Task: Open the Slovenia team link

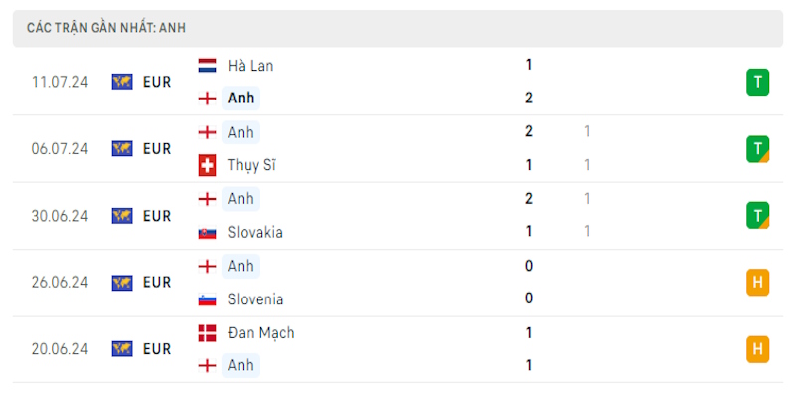Action: click(255, 298)
